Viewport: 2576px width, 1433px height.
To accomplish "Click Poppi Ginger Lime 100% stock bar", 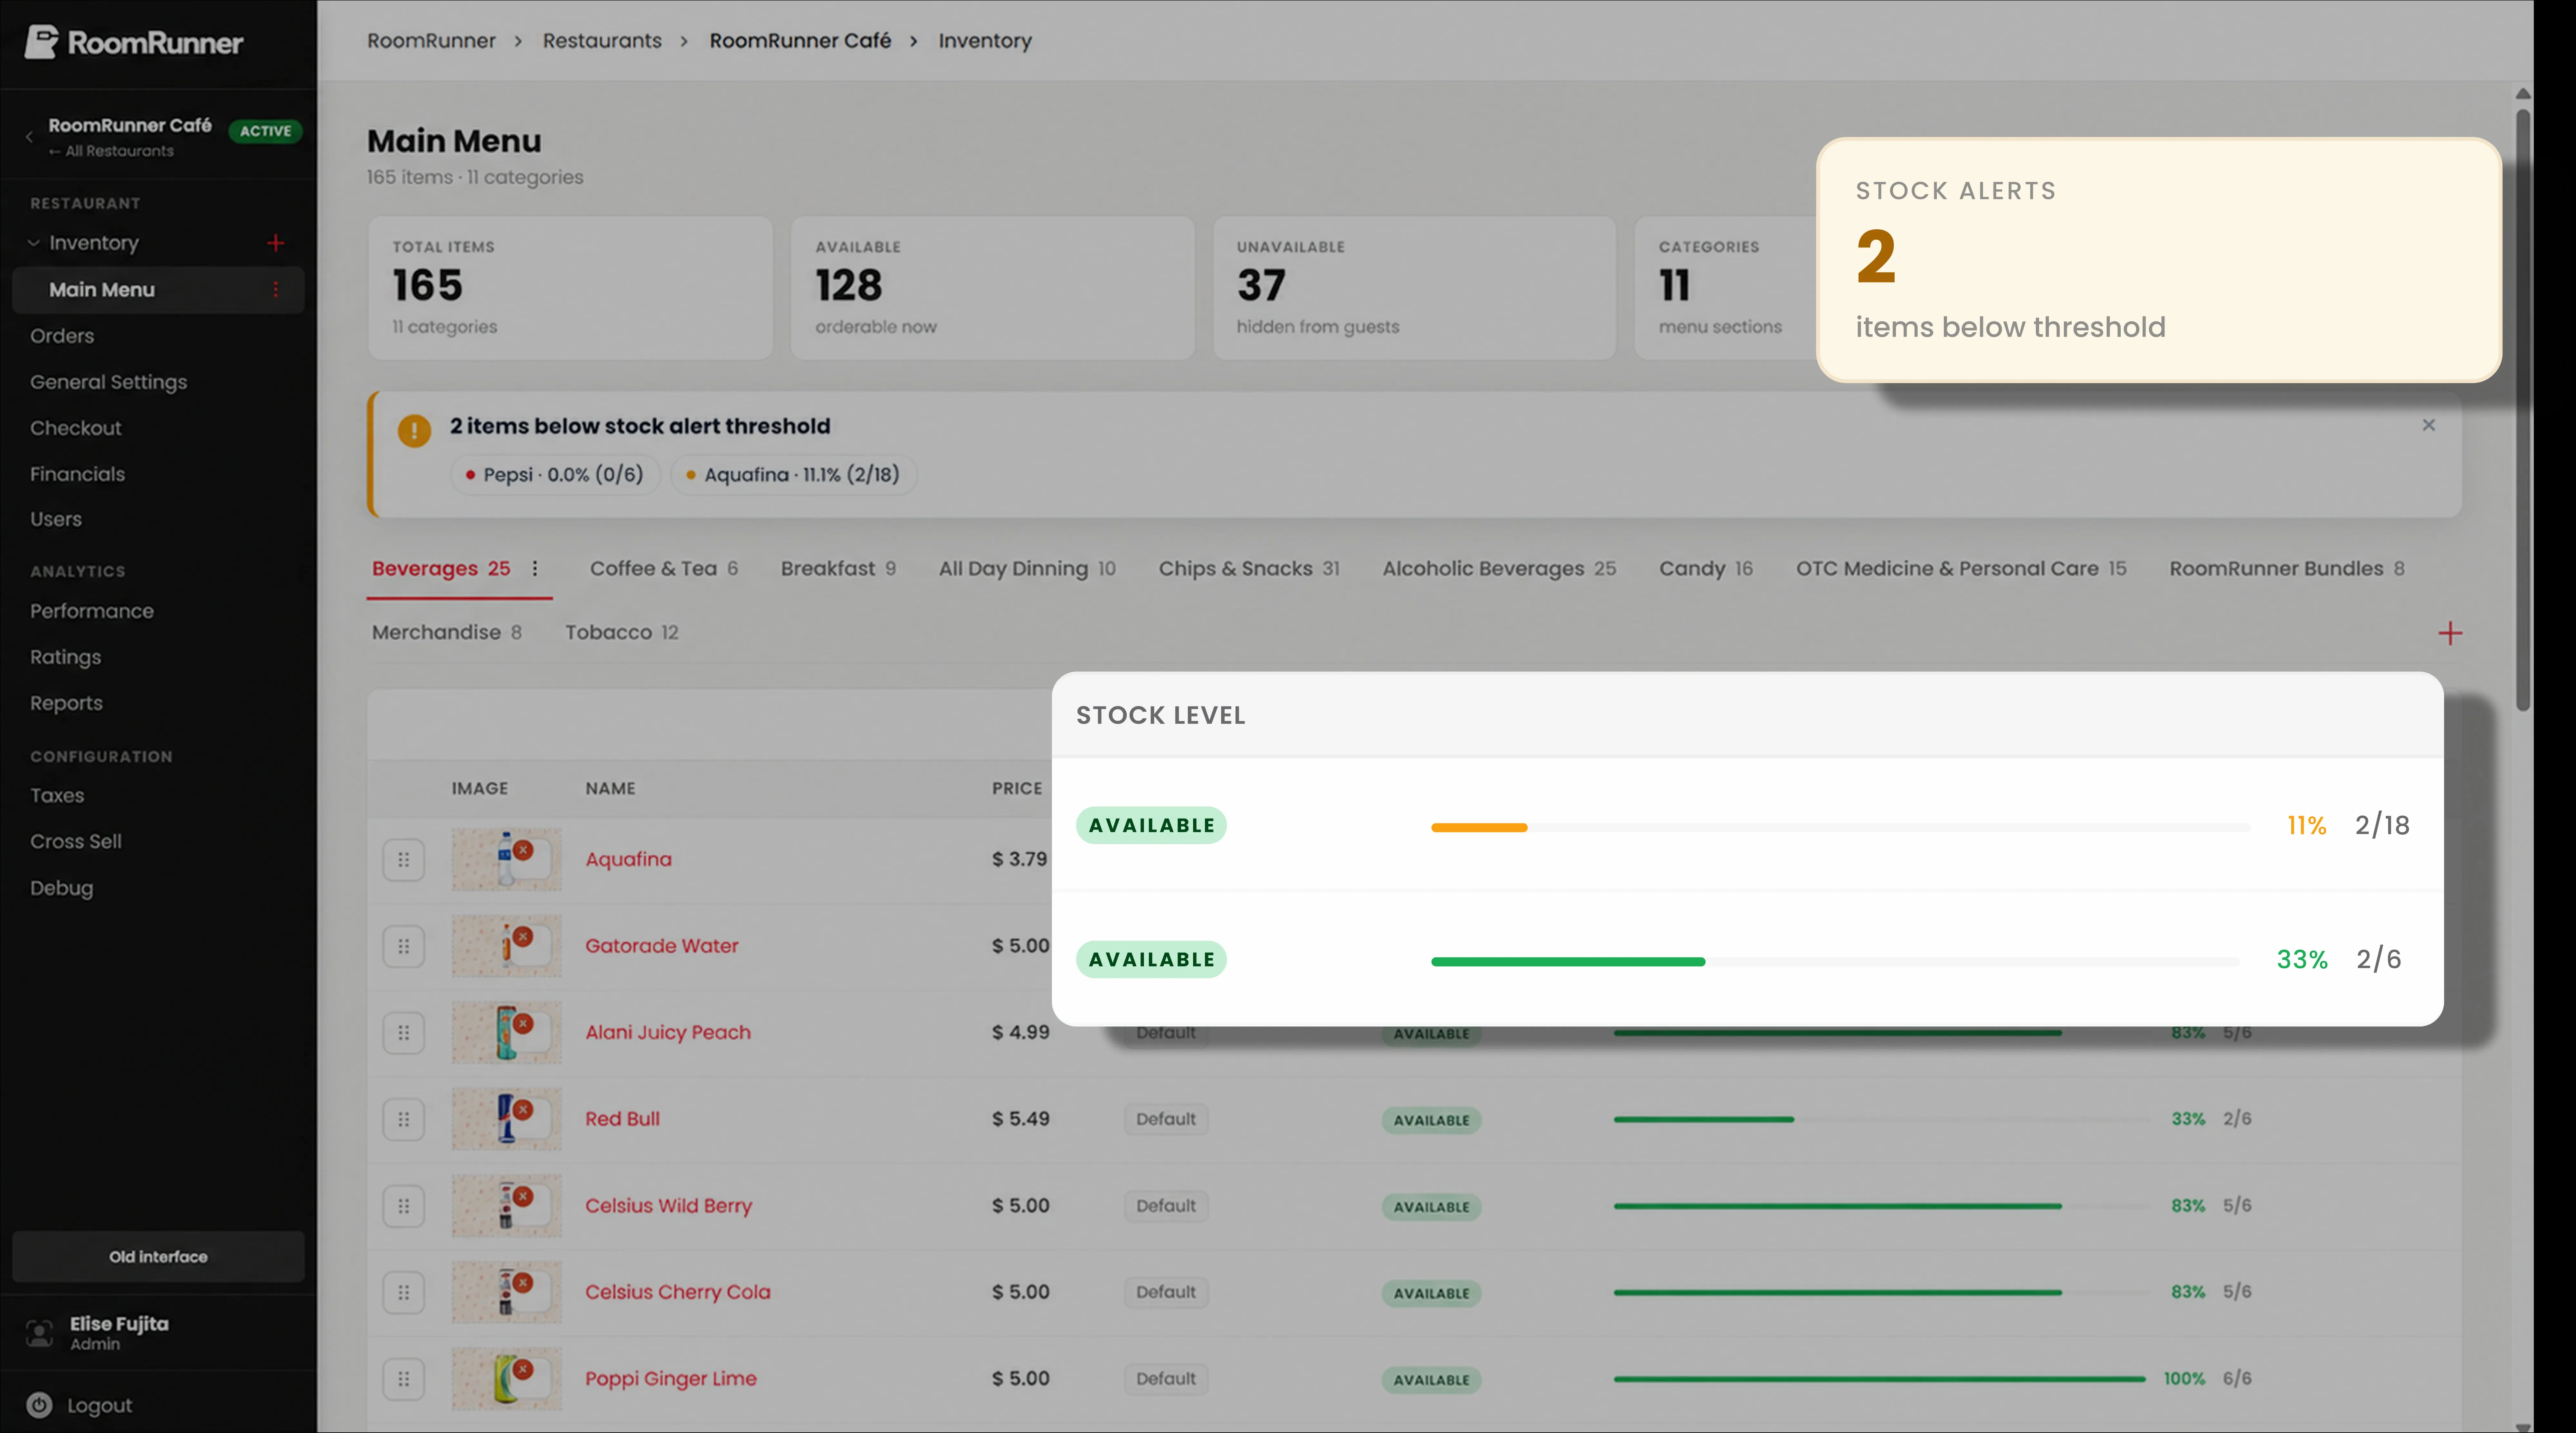I will point(1880,1379).
